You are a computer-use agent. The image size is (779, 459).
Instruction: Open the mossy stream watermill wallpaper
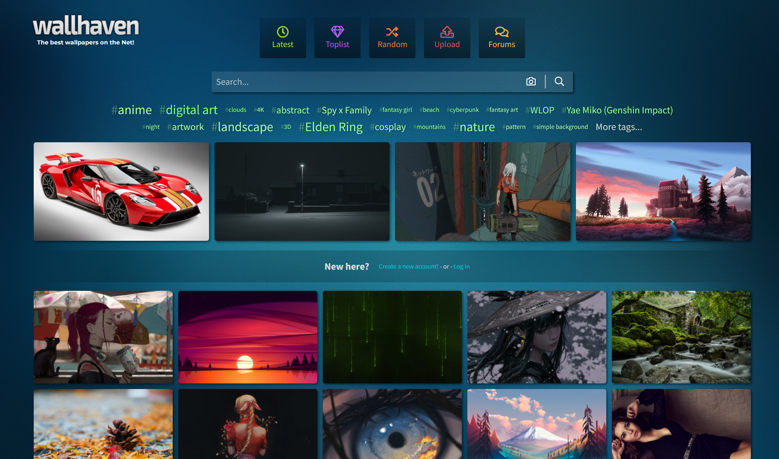681,337
